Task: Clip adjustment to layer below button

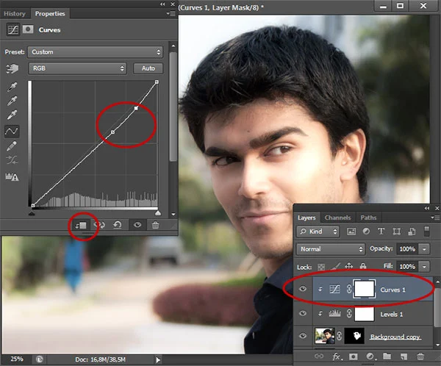Action: pos(81,225)
